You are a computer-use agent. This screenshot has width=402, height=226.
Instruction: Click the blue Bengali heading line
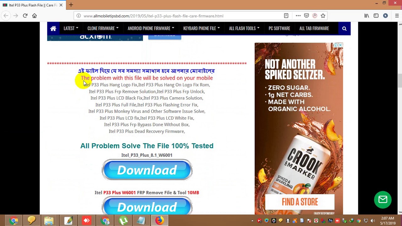click(x=146, y=71)
